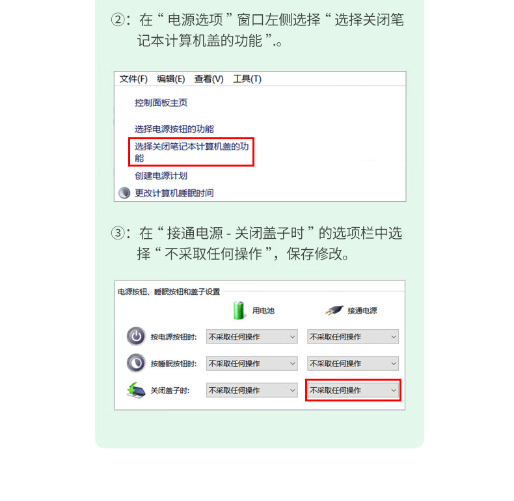Open 创建电源计划 link
The width and height of the screenshot is (514, 501).
click(161, 176)
